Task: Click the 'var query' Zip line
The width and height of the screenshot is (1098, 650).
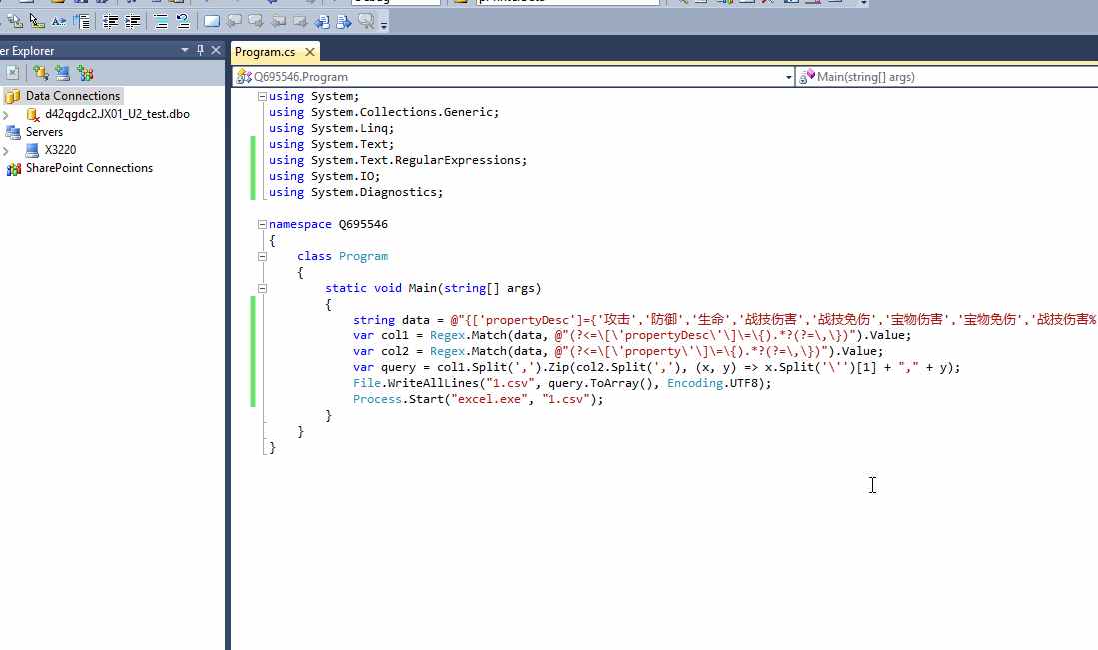Action: 656,368
